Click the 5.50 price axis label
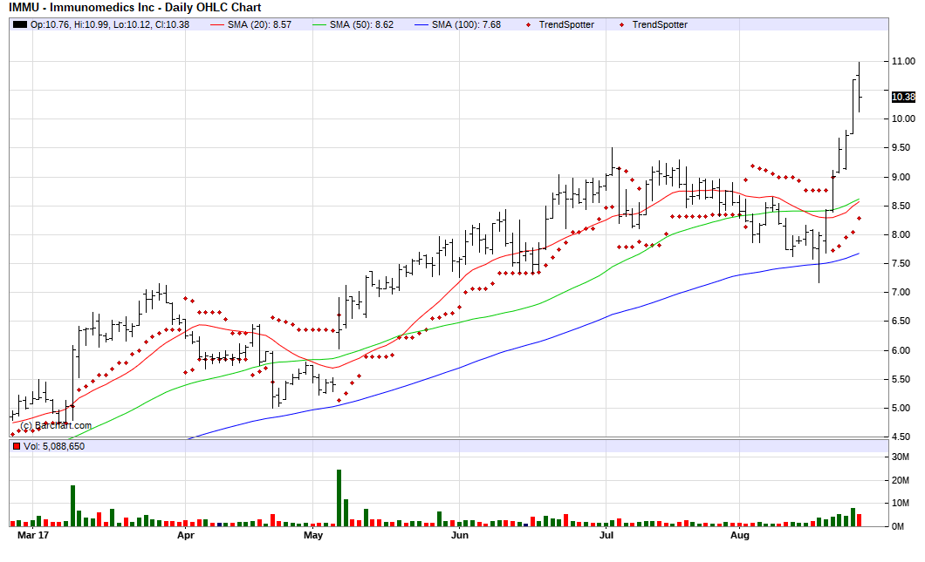The width and height of the screenshot is (925, 562). coord(901,379)
